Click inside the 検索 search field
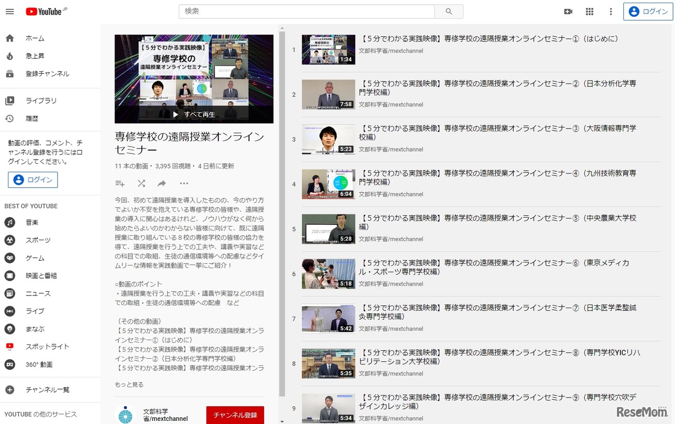The image size is (675, 424). [x=306, y=11]
